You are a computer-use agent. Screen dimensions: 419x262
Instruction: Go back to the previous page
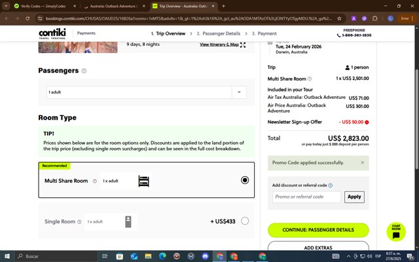pyautogui.click(x=7, y=18)
